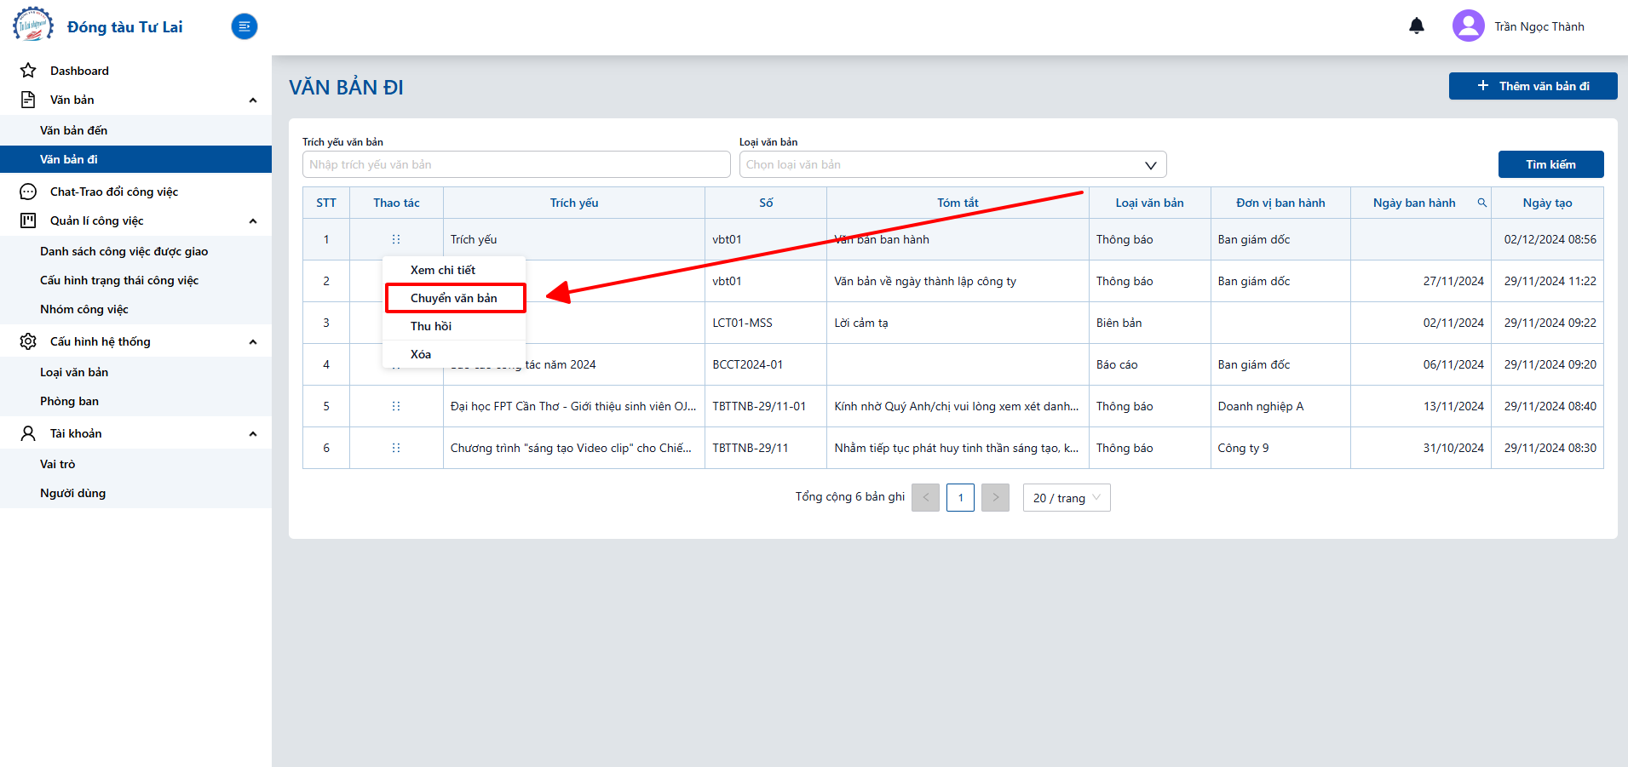Click the VĂN BẢN ĐI page title
1628x767 pixels.
point(346,87)
